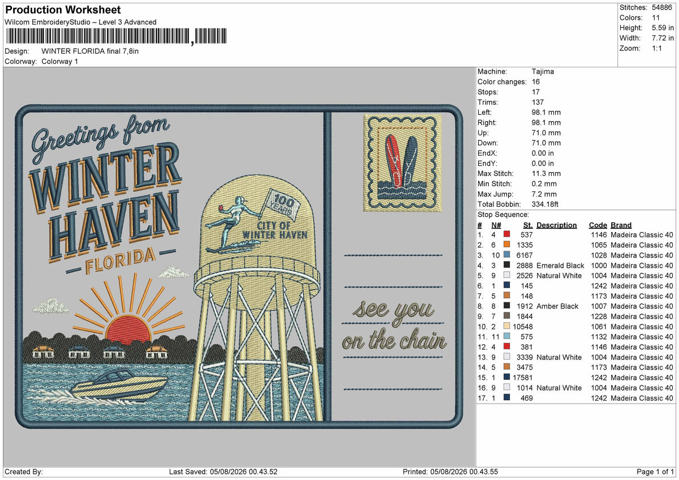
Task: Click the Page 1 of 1 label
Action: click(x=655, y=472)
